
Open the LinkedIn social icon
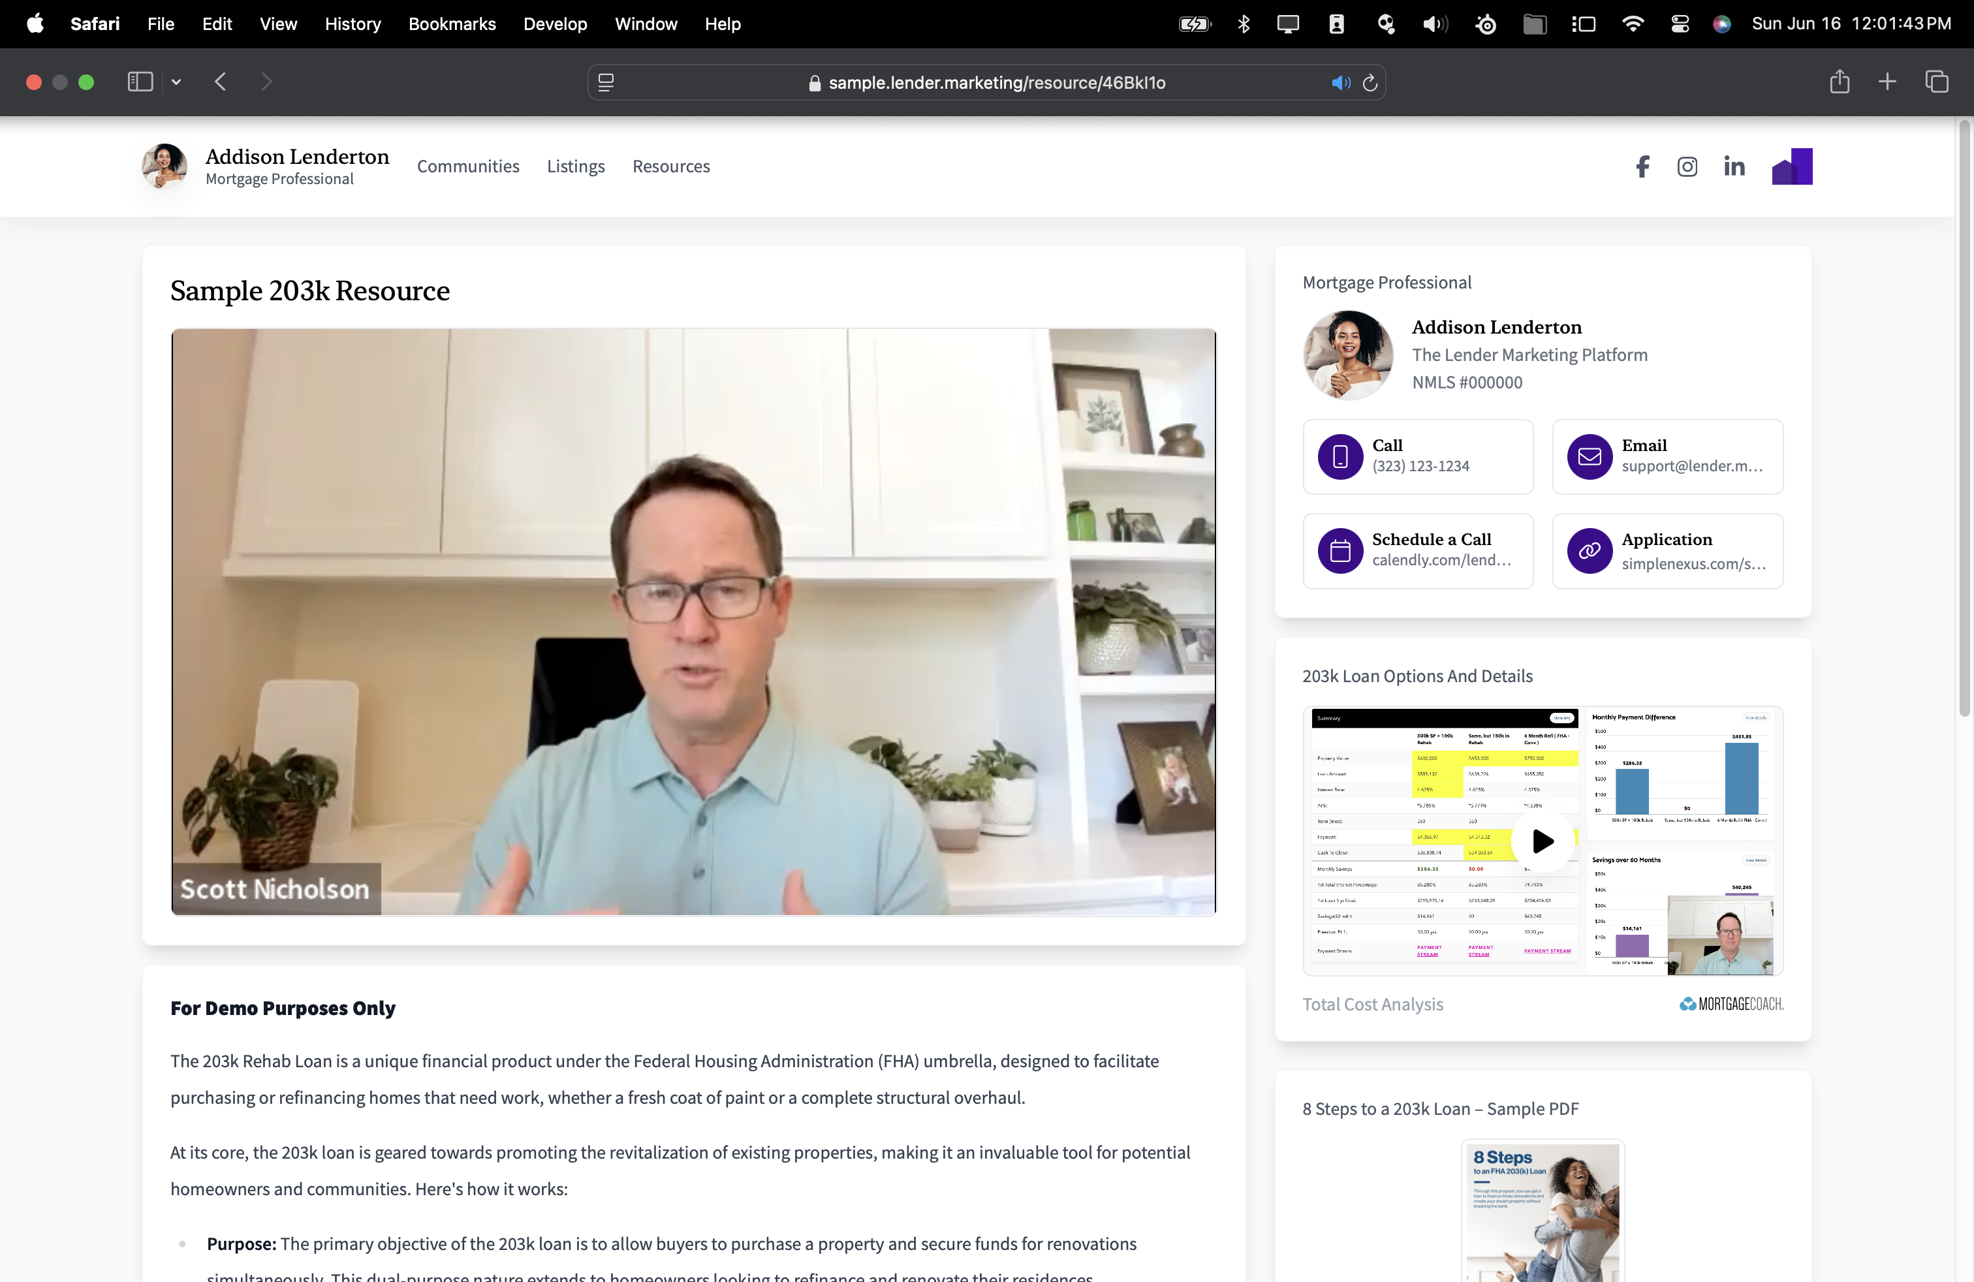pyautogui.click(x=1734, y=166)
